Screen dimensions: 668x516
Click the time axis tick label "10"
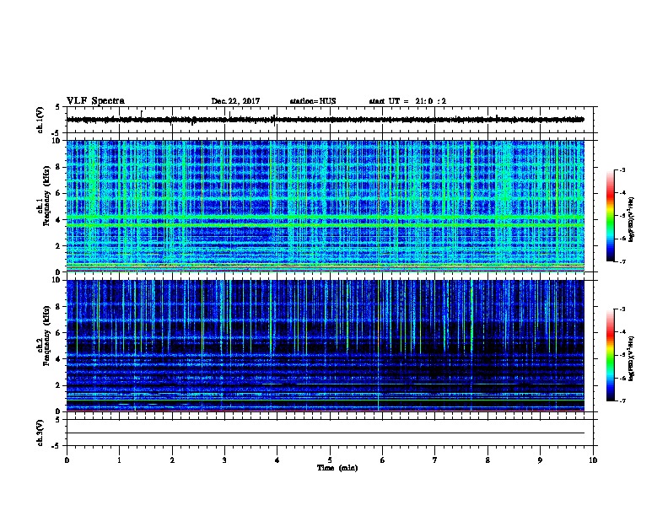click(593, 460)
